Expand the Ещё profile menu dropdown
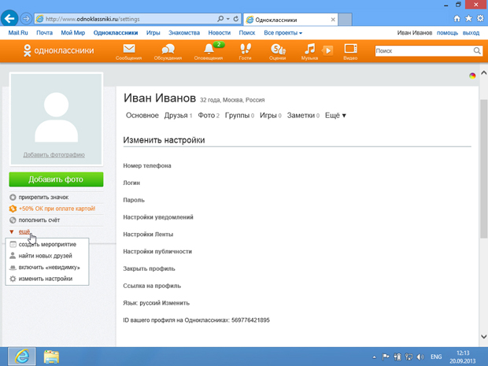This screenshot has height=366, width=488. (x=335, y=116)
